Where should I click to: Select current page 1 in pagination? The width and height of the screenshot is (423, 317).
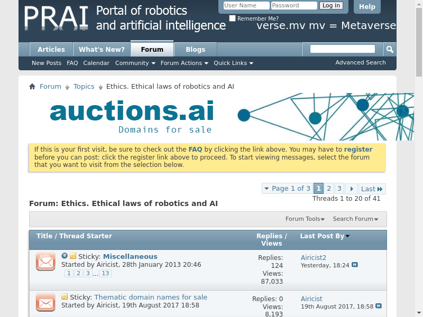coord(319,189)
